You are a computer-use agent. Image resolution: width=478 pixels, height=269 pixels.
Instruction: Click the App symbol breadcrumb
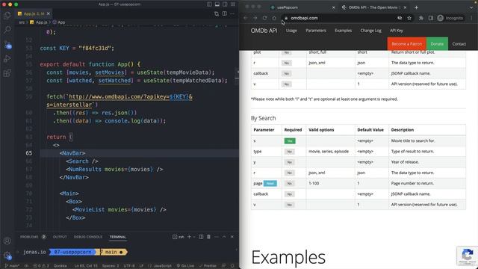click(x=59, y=22)
